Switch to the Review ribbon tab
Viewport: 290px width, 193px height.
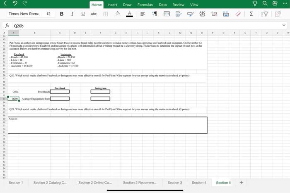(x=179, y=5)
